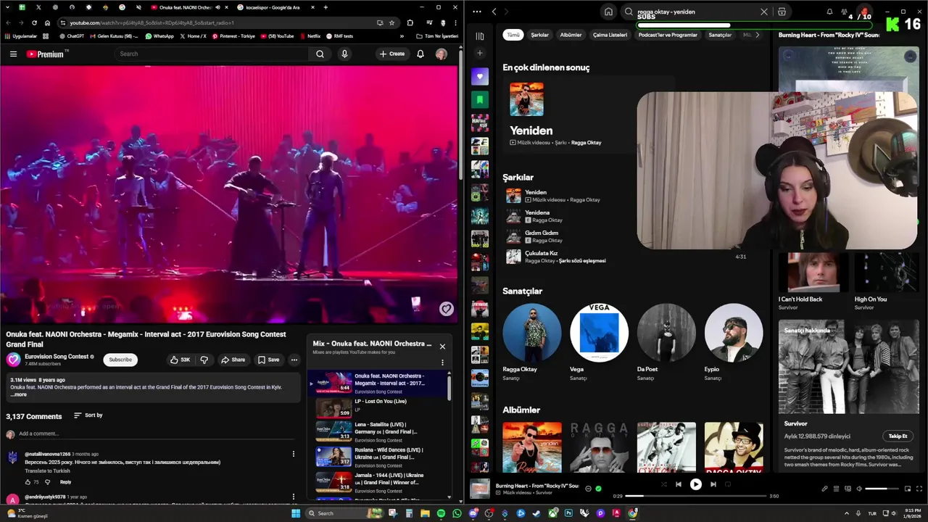The image size is (928, 522).
Task: Go to Spotify Home
Action: pyautogui.click(x=608, y=12)
